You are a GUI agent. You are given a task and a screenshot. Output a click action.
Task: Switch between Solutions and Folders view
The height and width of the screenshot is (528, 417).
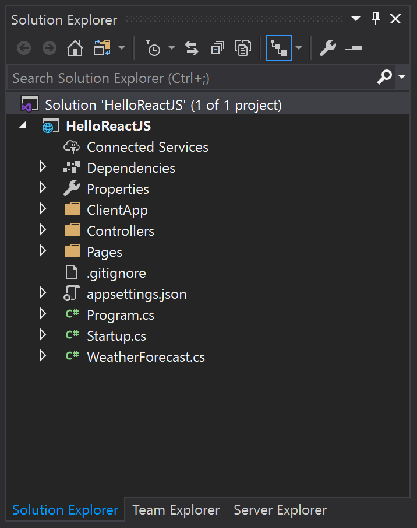tap(102, 48)
